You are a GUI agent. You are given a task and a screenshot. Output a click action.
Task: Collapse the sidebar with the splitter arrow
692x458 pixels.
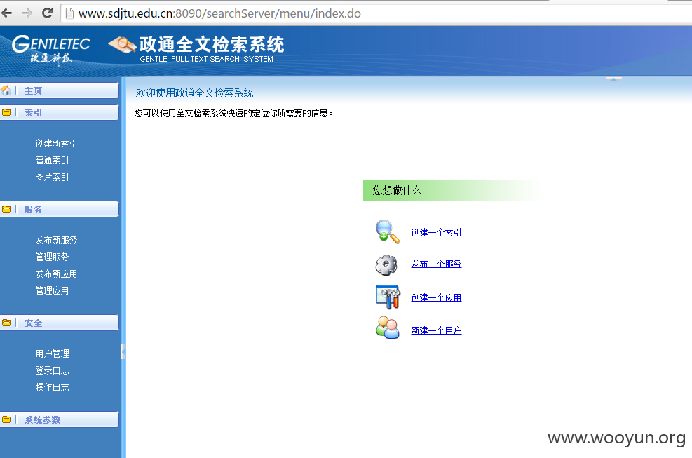tap(123, 351)
